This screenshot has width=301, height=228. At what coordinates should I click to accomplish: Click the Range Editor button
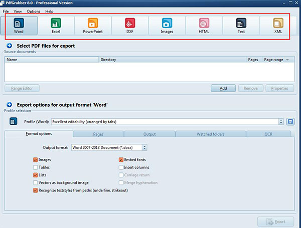22,88
